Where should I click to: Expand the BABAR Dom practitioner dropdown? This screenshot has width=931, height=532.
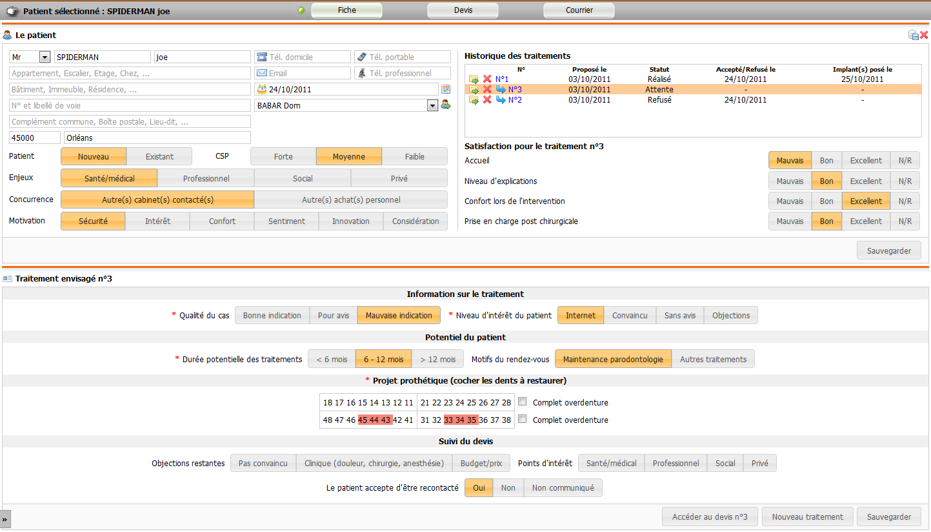[x=432, y=105]
